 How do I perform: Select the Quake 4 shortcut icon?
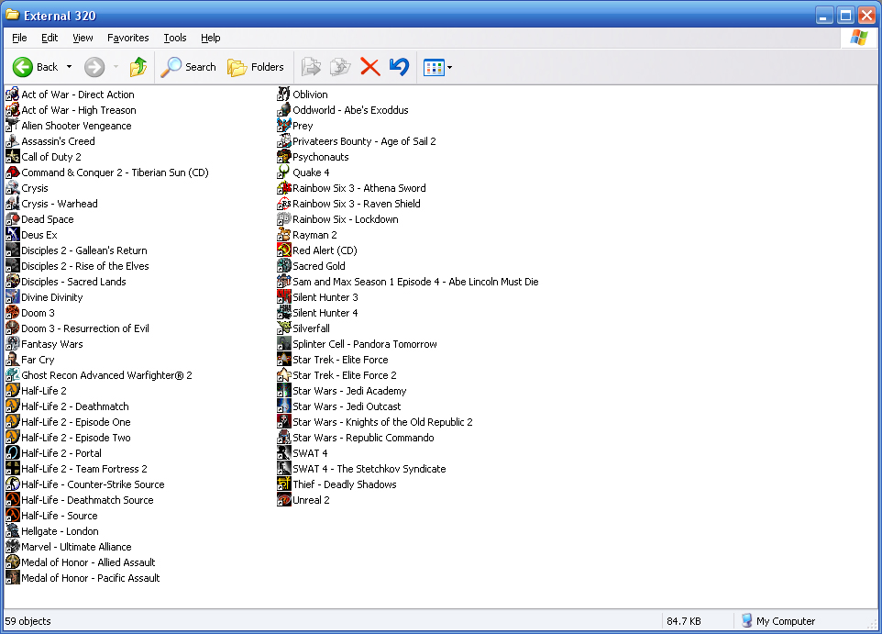[x=284, y=172]
